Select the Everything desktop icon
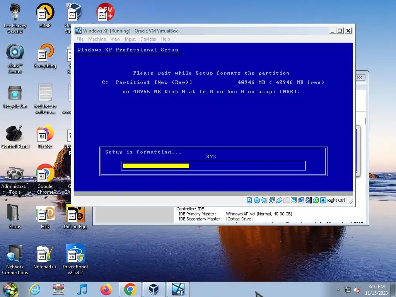 click(45, 56)
